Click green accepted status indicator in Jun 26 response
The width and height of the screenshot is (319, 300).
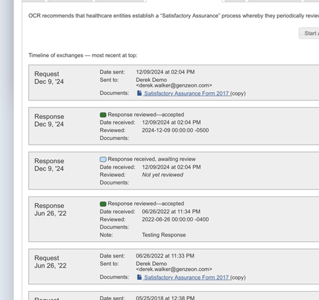(x=103, y=204)
